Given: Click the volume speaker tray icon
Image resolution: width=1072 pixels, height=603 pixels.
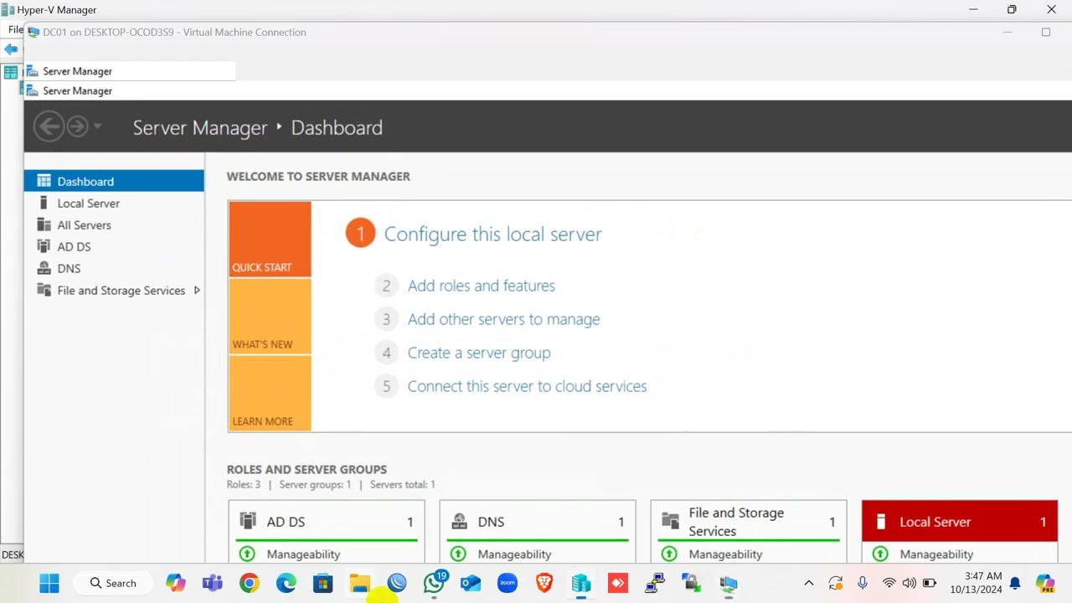Looking at the screenshot, I should tap(910, 583).
